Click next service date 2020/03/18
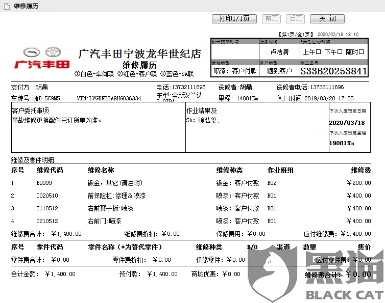Image resolution: width=385 pixels, height=303 pixels. pyautogui.click(x=347, y=123)
